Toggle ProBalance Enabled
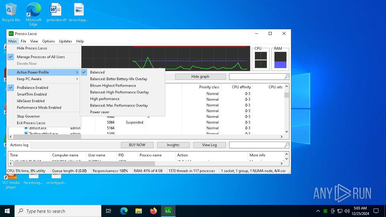This screenshot has height=217, width=386. (x=44, y=88)
